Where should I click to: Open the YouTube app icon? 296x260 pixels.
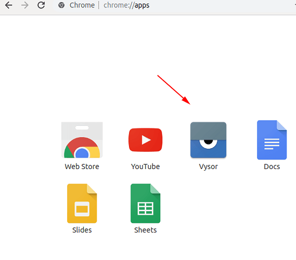tap(145, 140)
